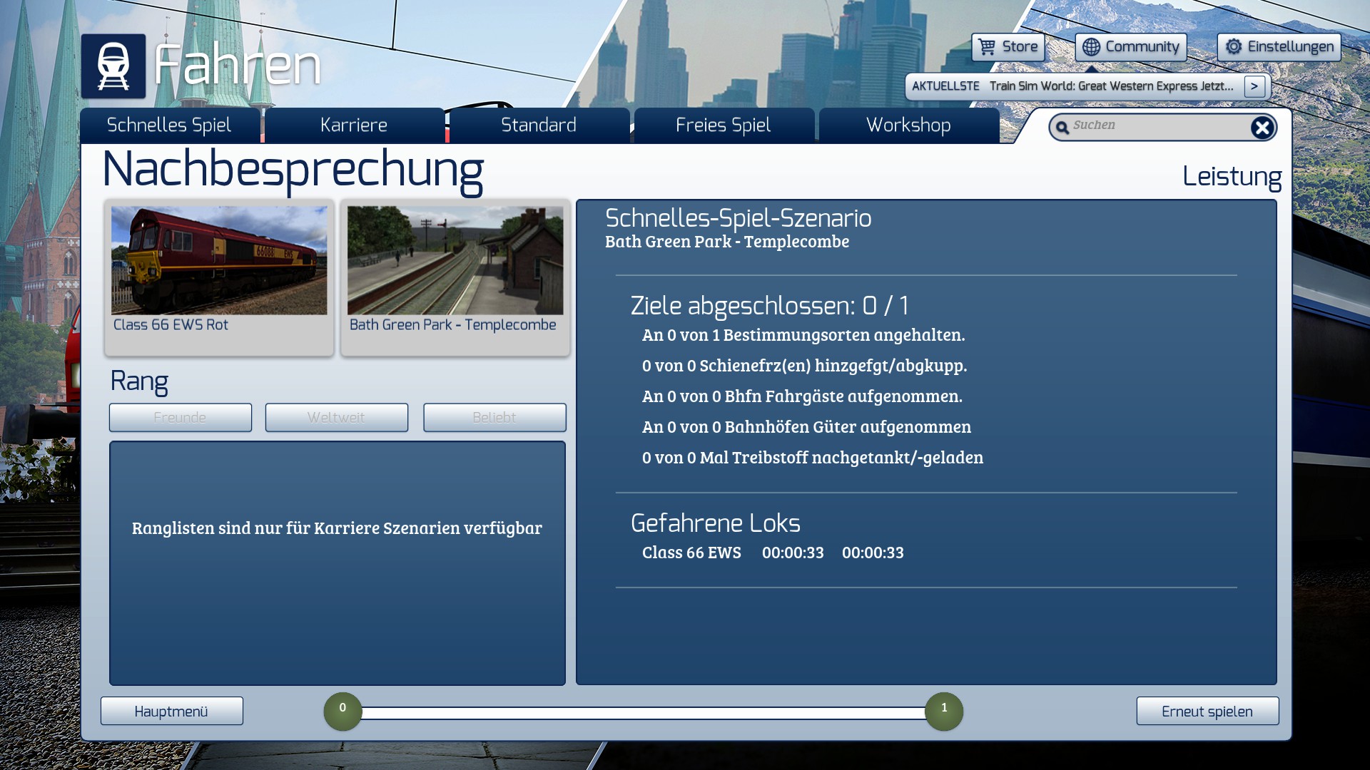Click the Bath Green Park route thumbnail
The image size is (1370, 770).
tap(455, 260)
